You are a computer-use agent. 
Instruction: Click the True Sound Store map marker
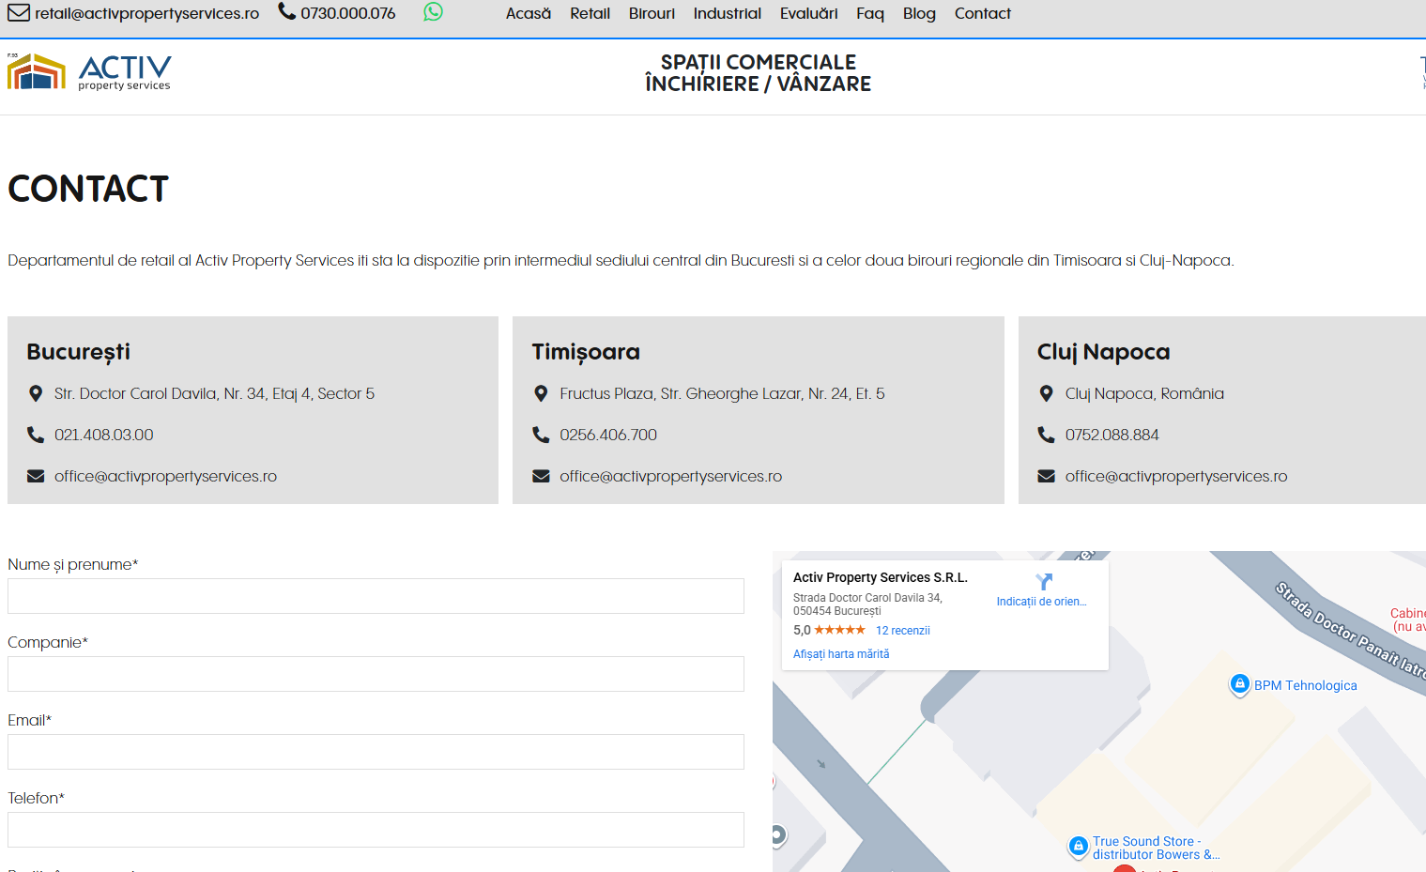pos(1079,847)
